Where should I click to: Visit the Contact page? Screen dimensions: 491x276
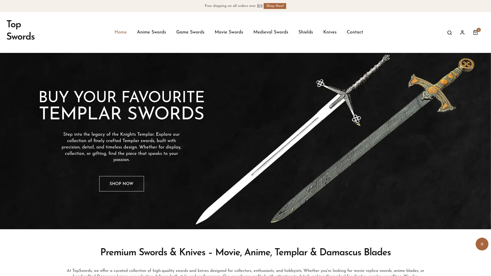point(355,32)
